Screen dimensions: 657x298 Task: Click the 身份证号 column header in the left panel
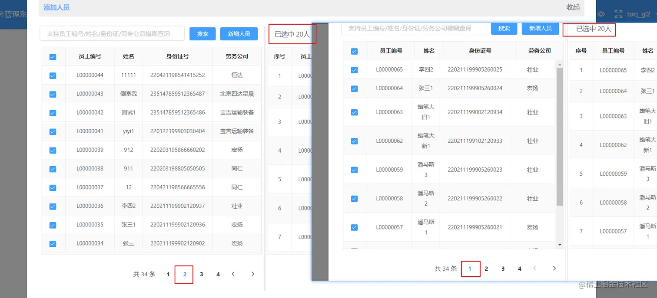(x=177, y=56)
